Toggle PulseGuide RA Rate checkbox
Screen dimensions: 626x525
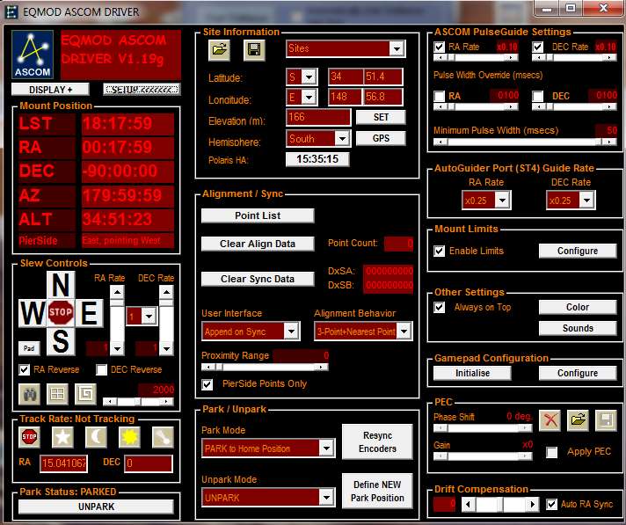439,47
